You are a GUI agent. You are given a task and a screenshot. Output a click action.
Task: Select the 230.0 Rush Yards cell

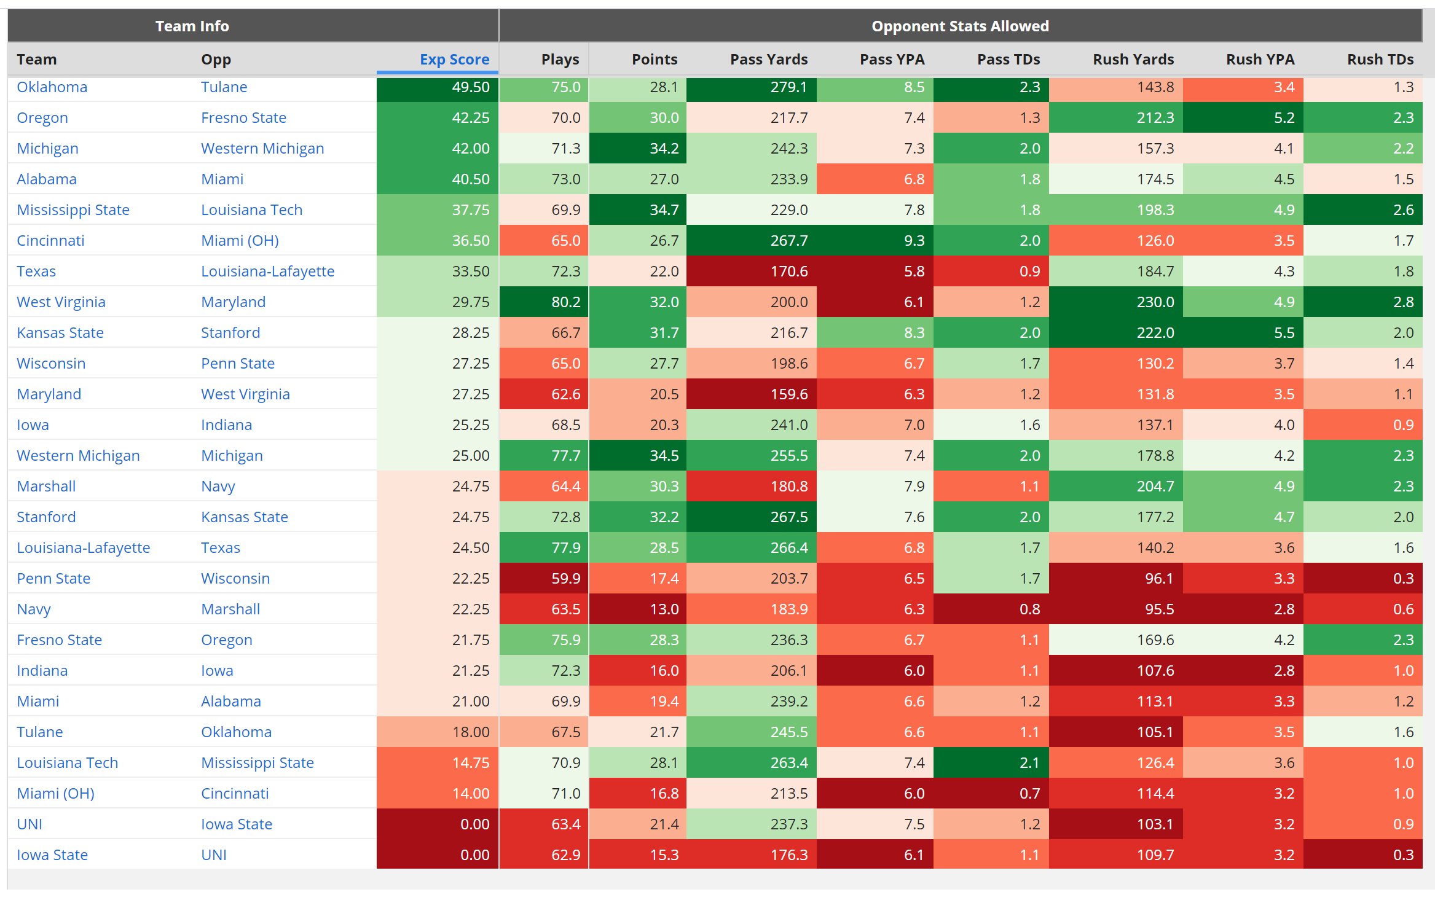click(x=1116, y=302)
